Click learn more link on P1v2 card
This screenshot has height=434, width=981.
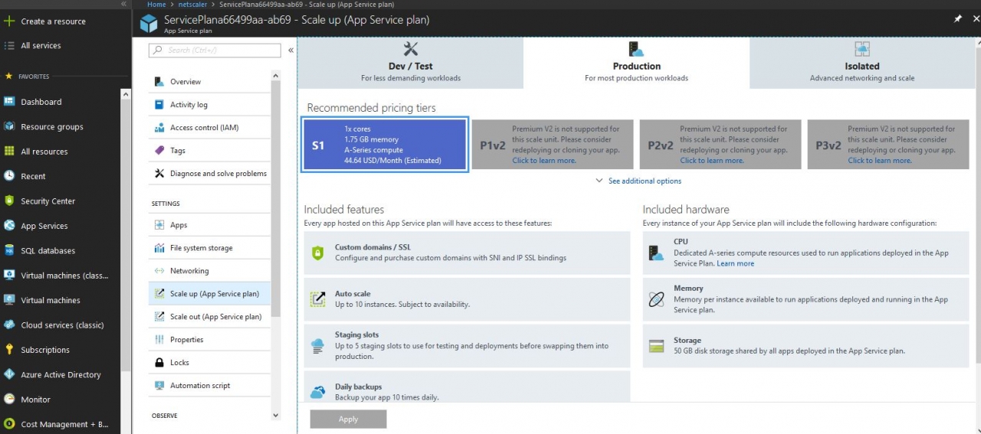(x=544, y=161)
